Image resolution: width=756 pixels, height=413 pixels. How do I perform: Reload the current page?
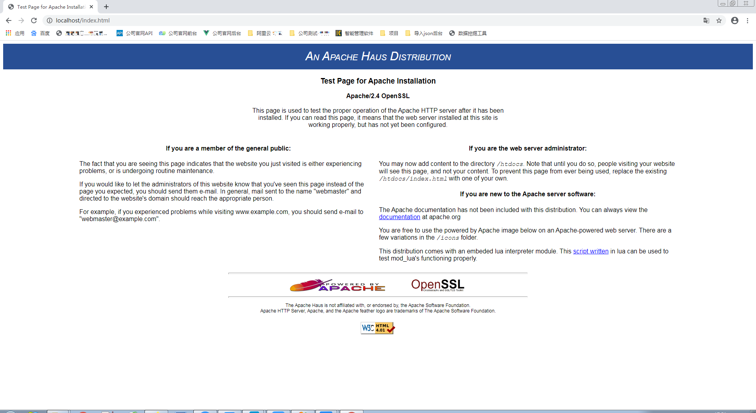tap(34, 20)
